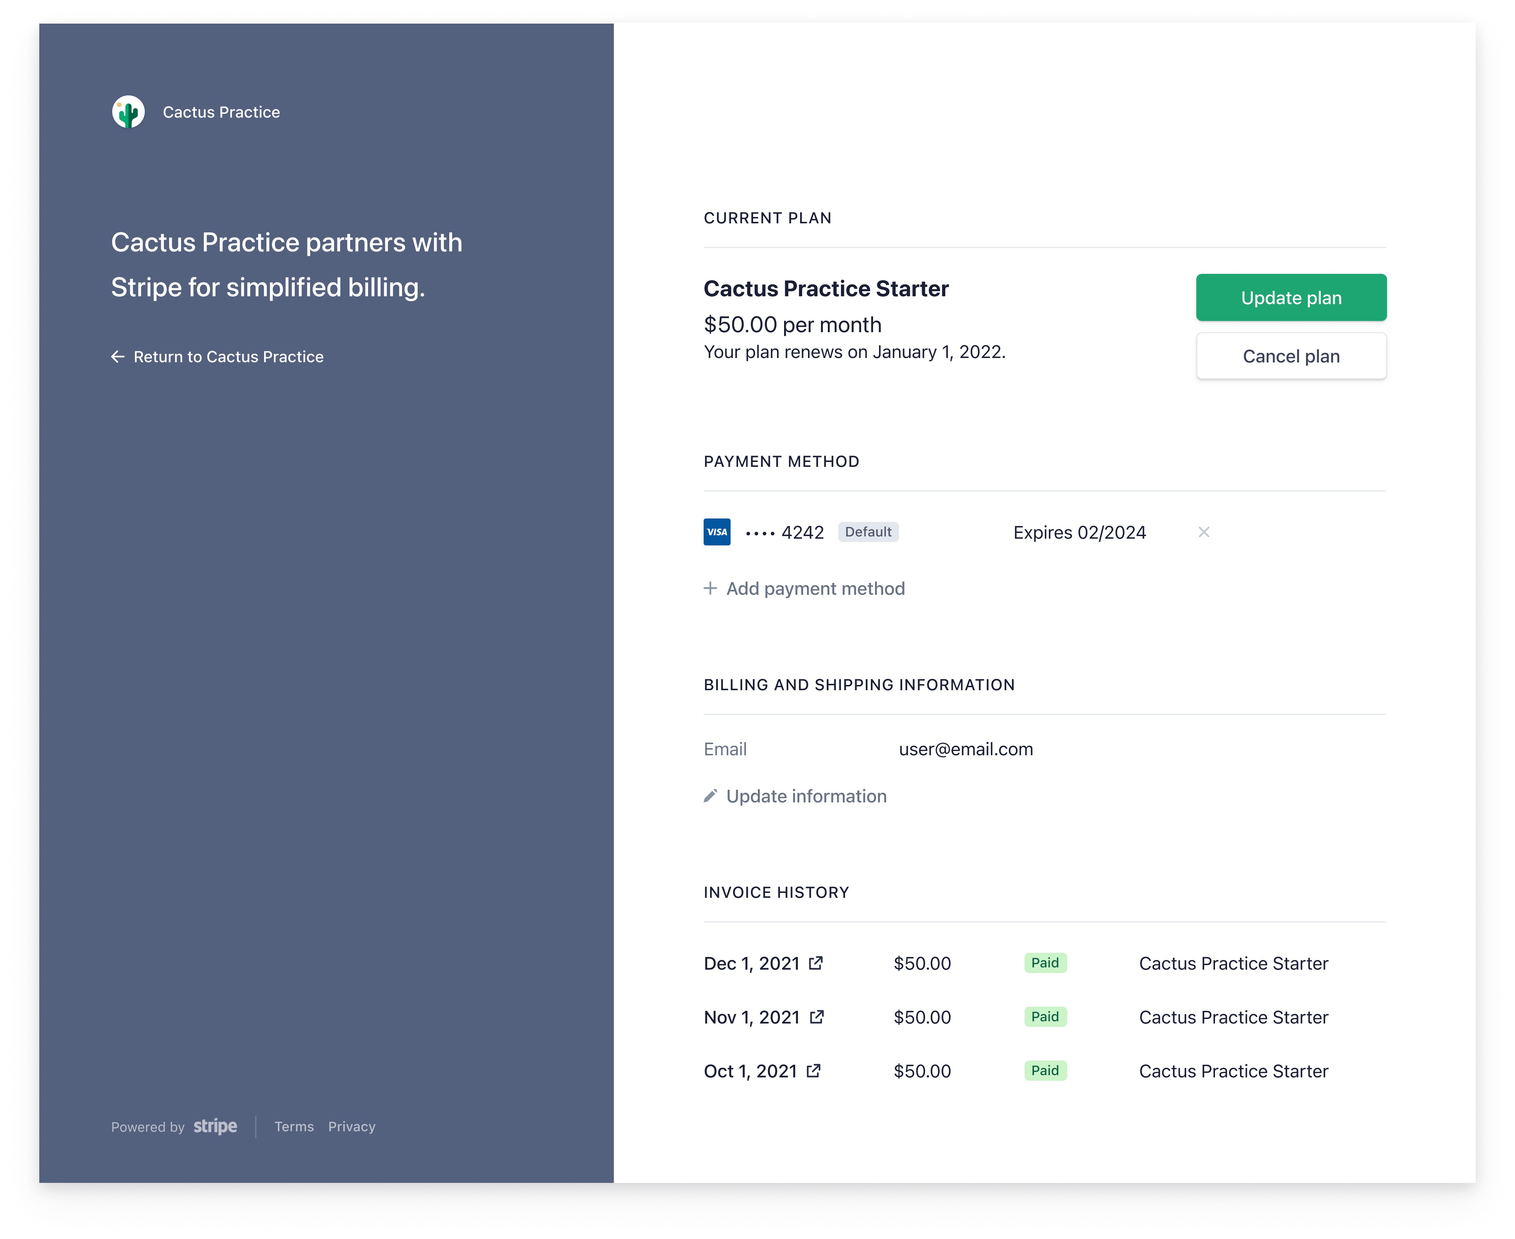Open Dec 1, 2021 invoice external link icon
This screenshot has height=1239, width=1515.
[815, 963]
